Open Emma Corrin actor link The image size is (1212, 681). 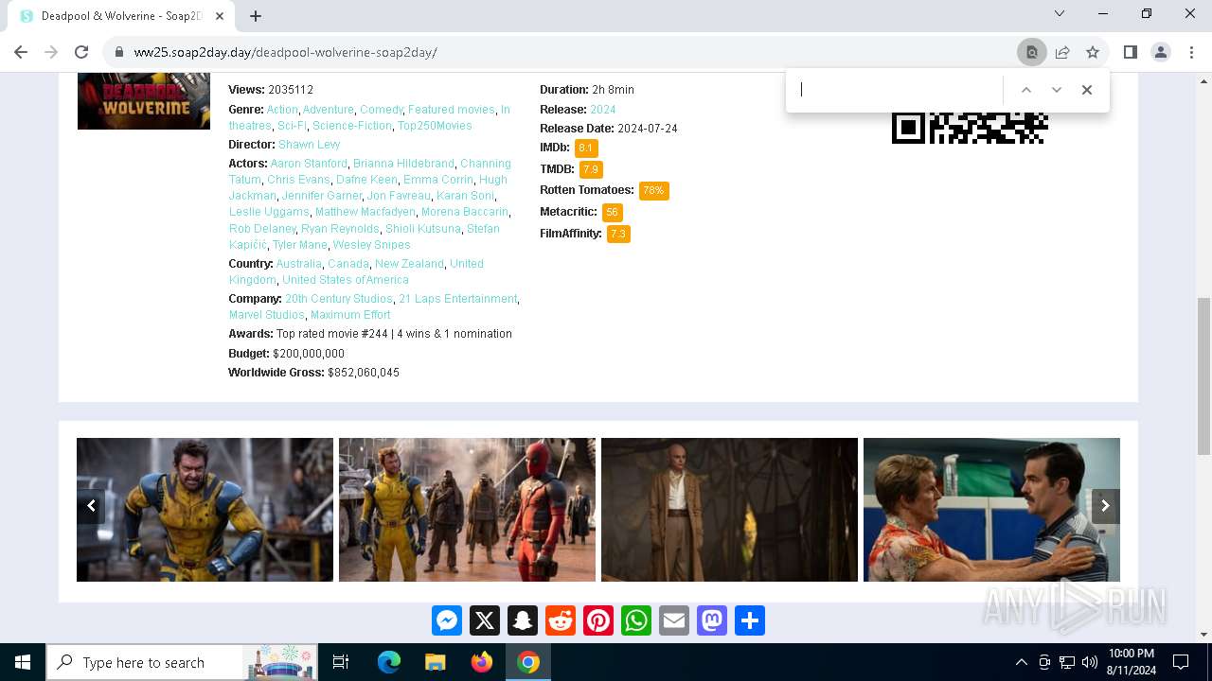[x=437, y=180]
